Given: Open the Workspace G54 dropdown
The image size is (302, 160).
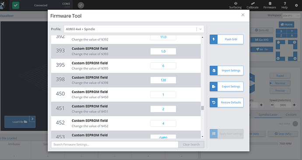Looking at the screenshot, I should coord(291,16).
